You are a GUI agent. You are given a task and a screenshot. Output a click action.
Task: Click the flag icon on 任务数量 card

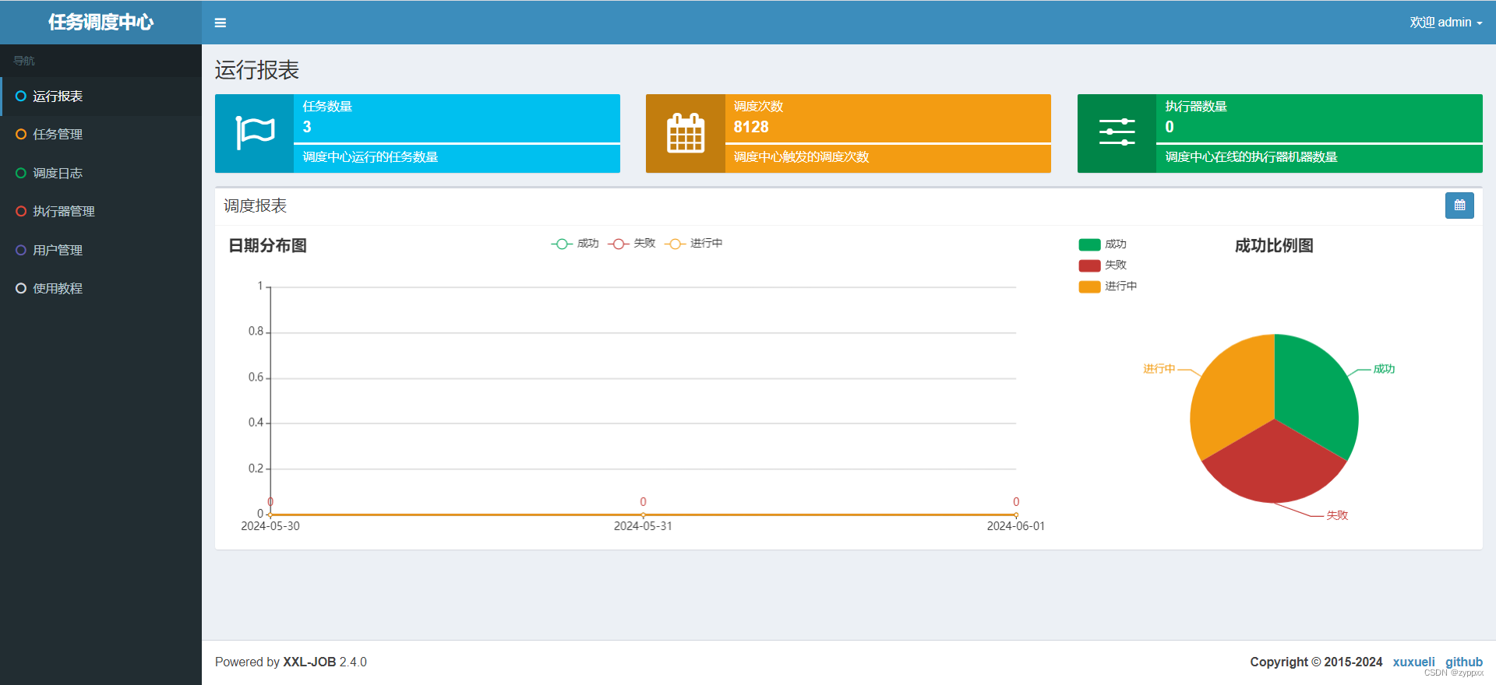(255, 133)
